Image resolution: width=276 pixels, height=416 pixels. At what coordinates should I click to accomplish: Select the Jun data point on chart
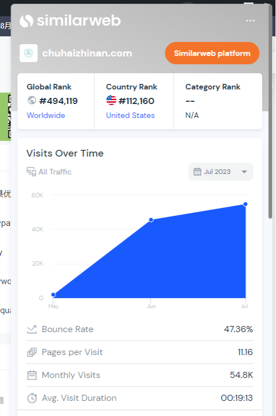(x=151, y=220)
